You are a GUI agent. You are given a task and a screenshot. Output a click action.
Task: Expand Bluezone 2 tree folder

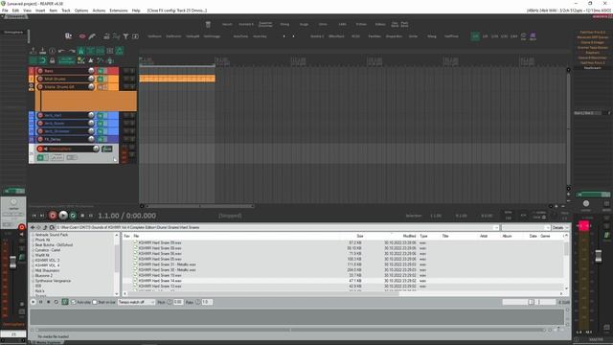pos(33,275)
